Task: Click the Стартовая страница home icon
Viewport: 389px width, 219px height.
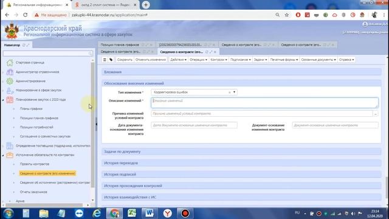Action: tap(10, 63)
